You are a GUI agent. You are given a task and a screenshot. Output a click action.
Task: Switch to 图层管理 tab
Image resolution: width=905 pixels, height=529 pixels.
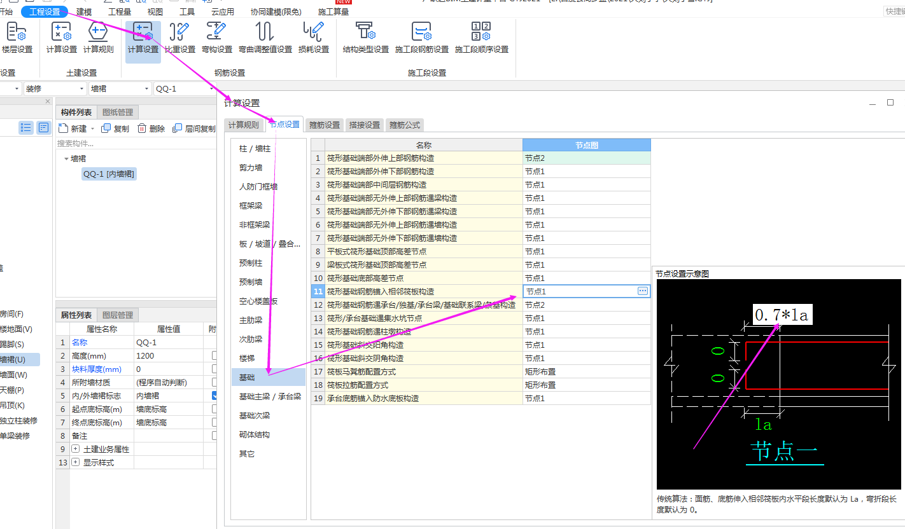tap(118, 315)
